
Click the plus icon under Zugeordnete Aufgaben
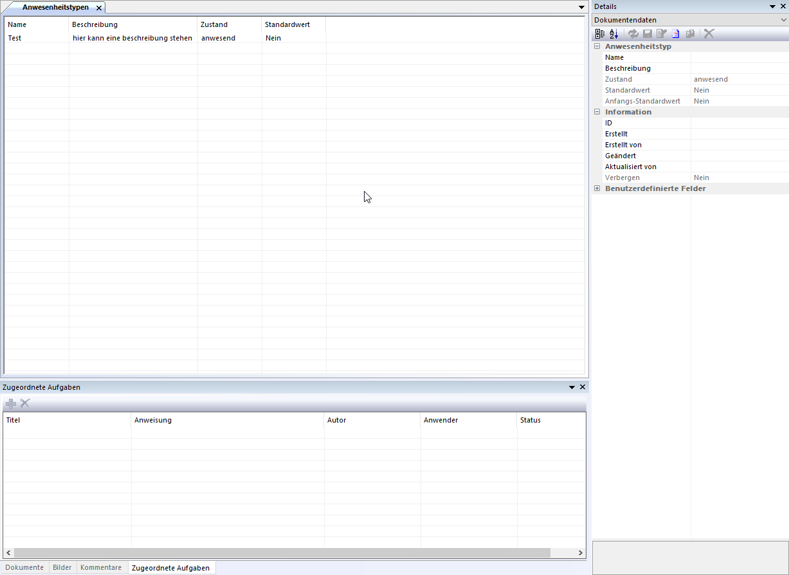(x=10, y=403)
